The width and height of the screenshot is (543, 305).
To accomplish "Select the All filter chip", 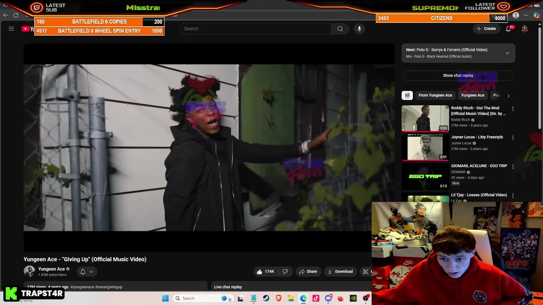I will tap(407, 95).
